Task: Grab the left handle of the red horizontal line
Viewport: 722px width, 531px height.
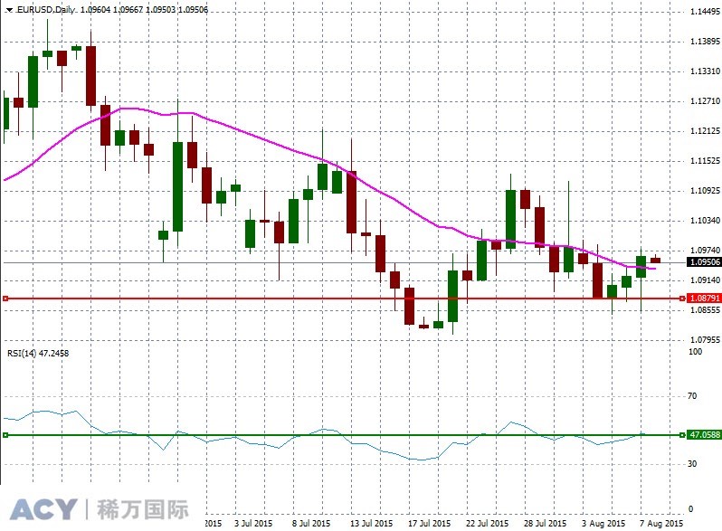Action: (x=5, y=299)
